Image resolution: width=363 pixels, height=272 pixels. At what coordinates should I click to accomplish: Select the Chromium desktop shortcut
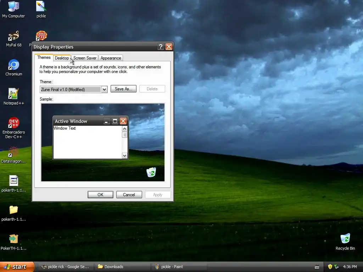click(x=14, y=68)
